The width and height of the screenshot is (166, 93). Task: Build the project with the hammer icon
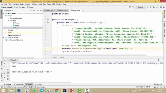[x=133, y=7]
